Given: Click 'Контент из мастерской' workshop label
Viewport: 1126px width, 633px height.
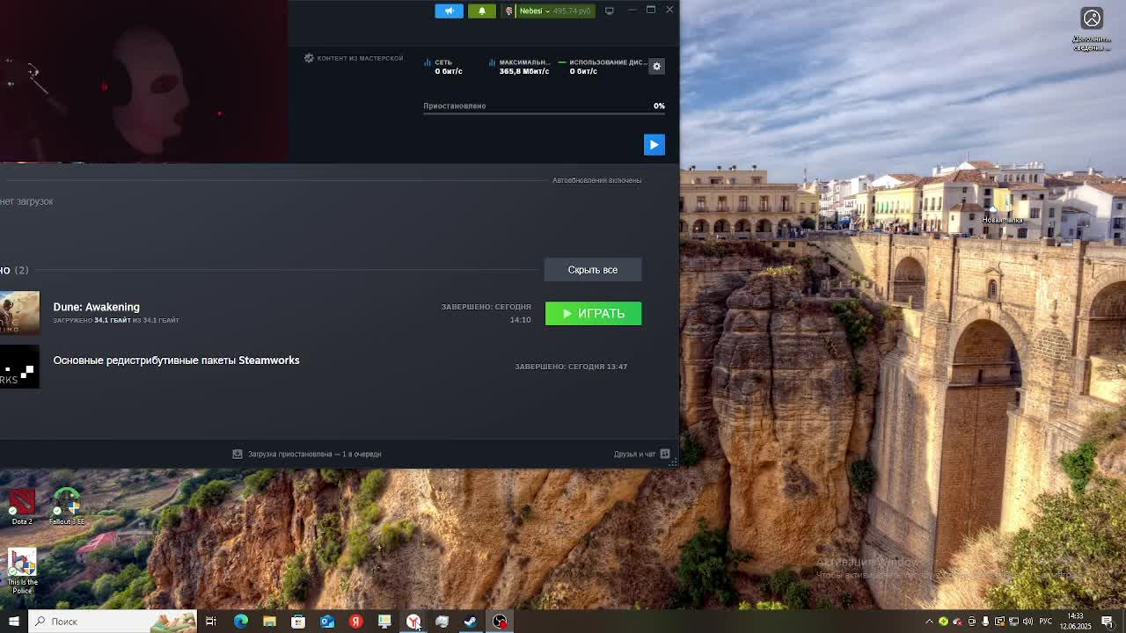Looking at the screenshot, I should [354, 58].
